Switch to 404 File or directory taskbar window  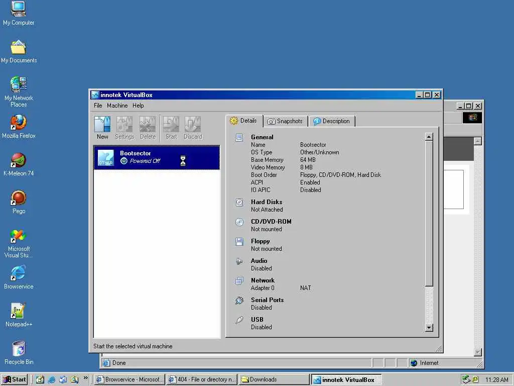click(x=202, y=379)
